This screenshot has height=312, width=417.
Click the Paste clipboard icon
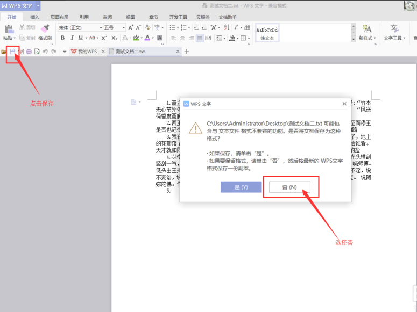[x=9, y=29]
